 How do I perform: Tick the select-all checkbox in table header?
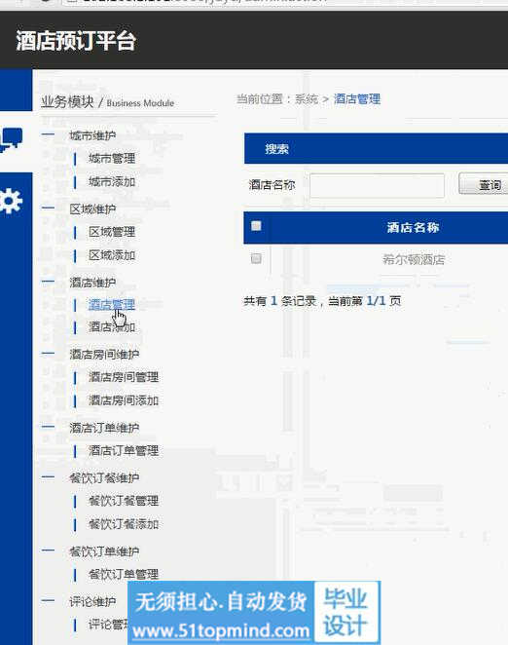(x=256, y=226)
